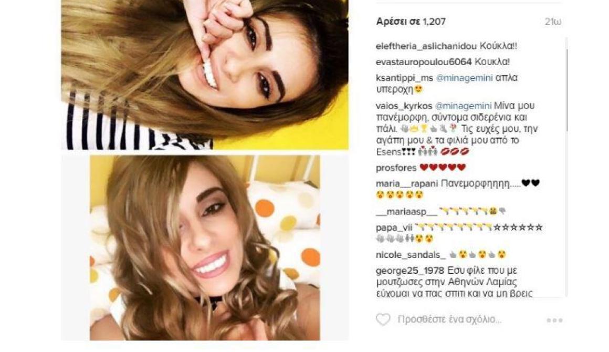Click the 21ω post timestamp

[553, 22]
